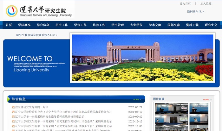Open the 培养工作 menu item
The width and height of the screenshot is (222, 131).
coord(99,25)
